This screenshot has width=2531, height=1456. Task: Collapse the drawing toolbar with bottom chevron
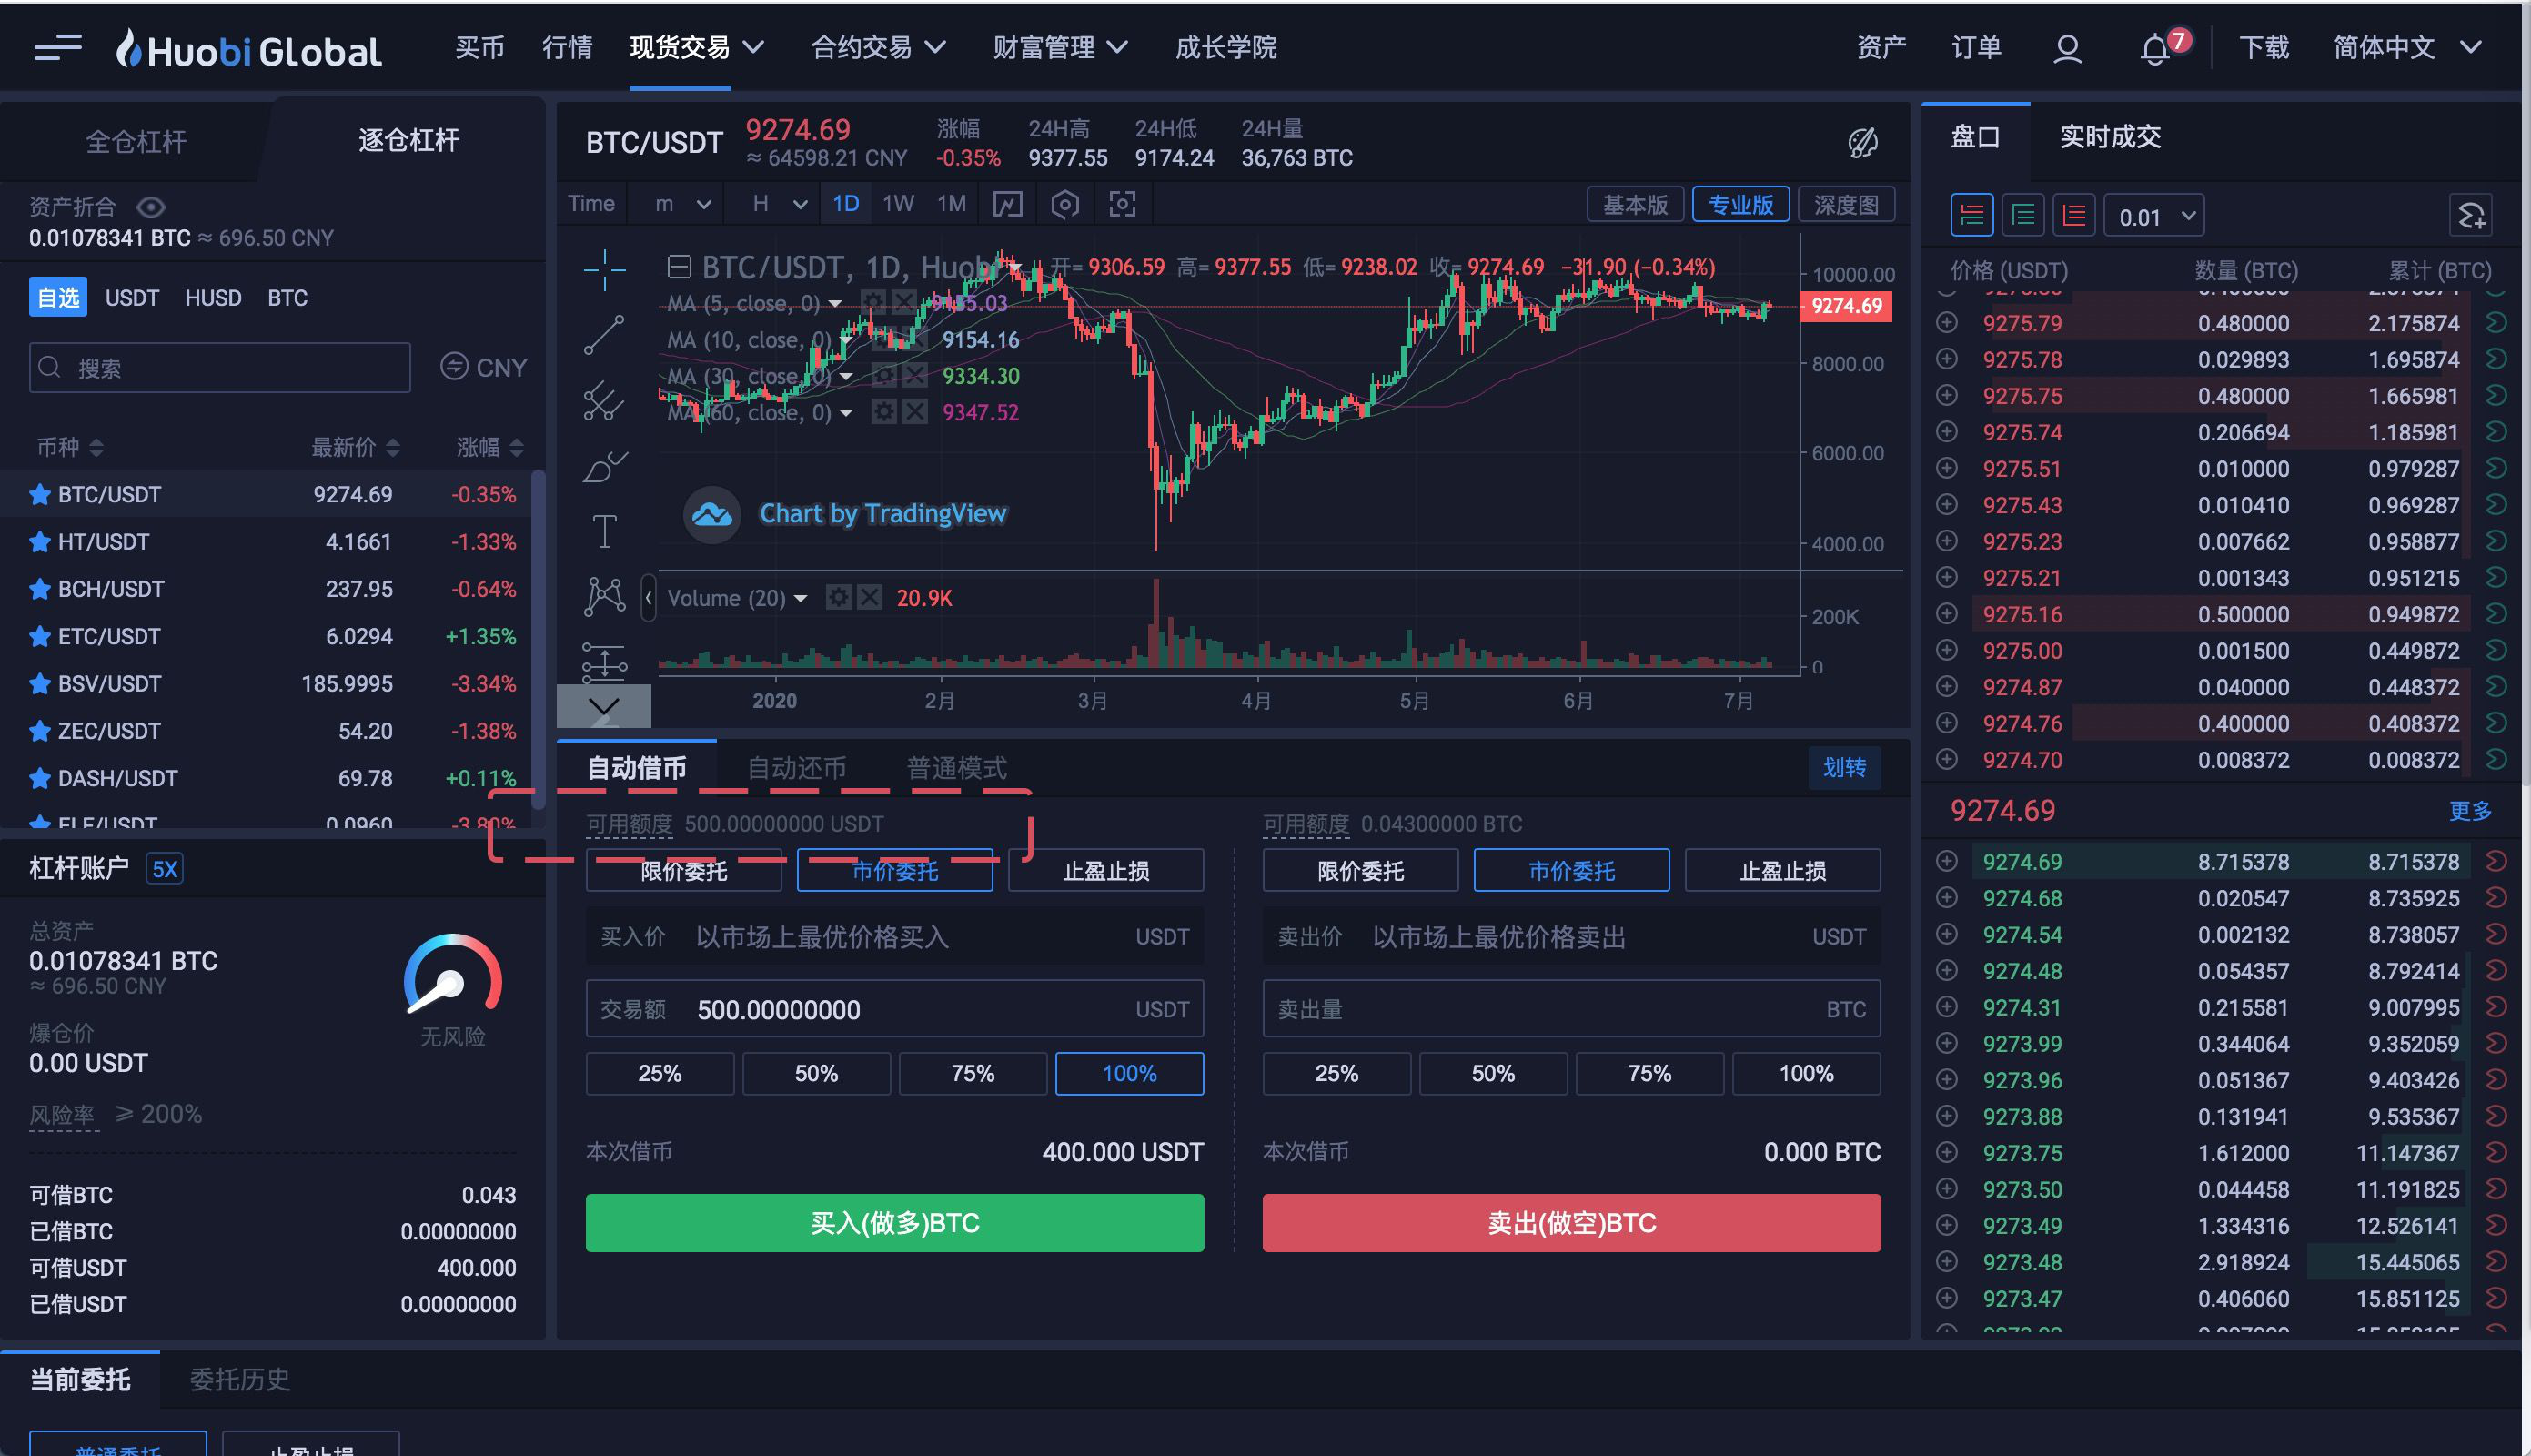click(x=604, y=706)
